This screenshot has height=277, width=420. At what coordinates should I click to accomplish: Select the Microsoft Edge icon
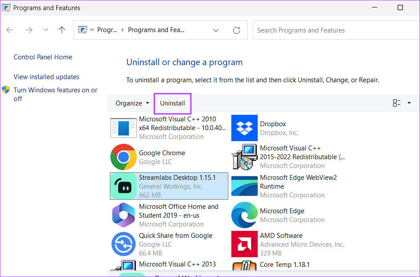click(244, 215)
